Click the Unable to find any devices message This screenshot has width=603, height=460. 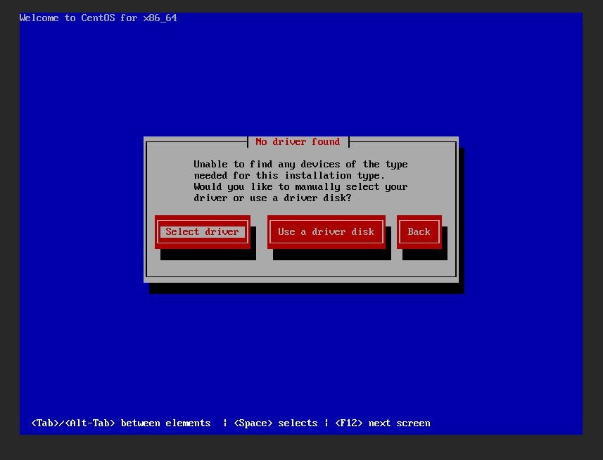click(x=300, y=181)
